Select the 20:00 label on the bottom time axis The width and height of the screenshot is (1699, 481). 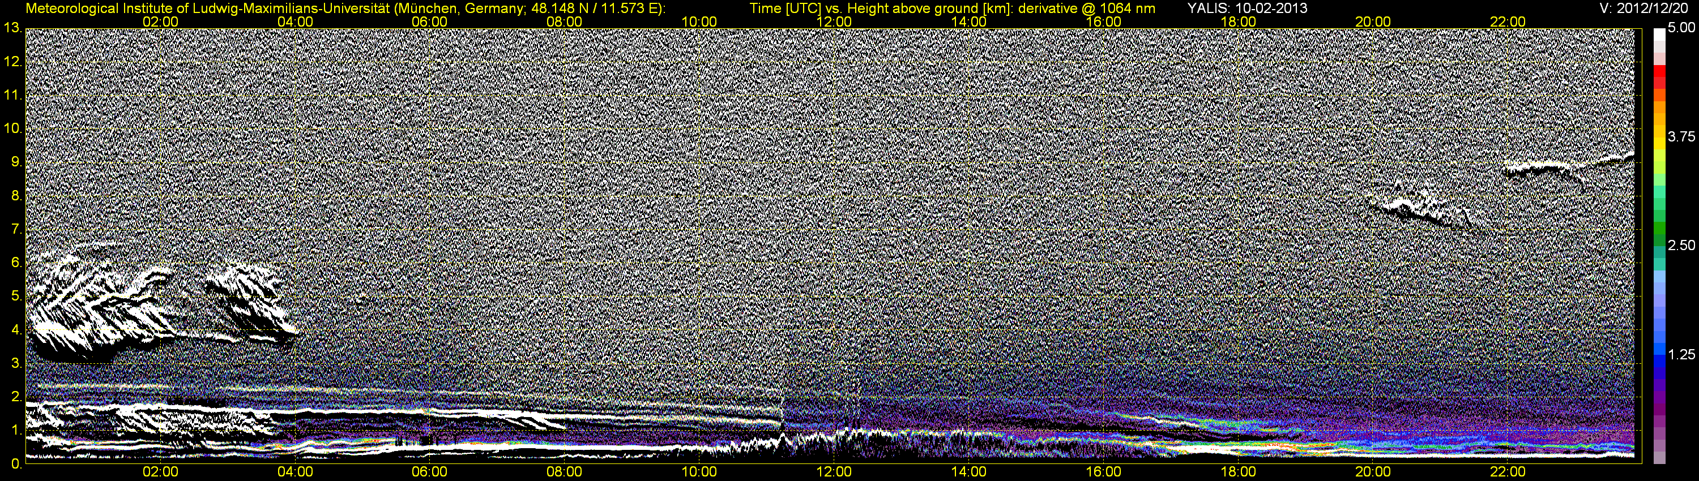1373,473
